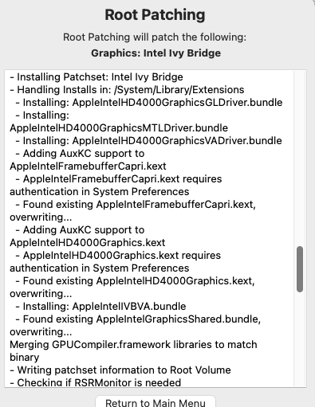Viewport: 315px width, 407px height.
Task: Click the AppleIntelHD4000GraphicsVADriver.bundle log entry
Action: tap(148, 141)
